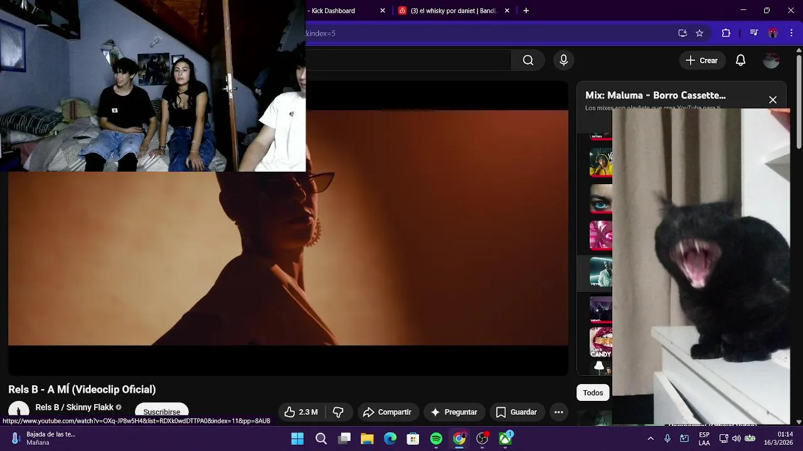This screenshot has width=803, height=451.
Task: Play playlist video with yellow-jacket thumbnail
Action: click(600, 162)
